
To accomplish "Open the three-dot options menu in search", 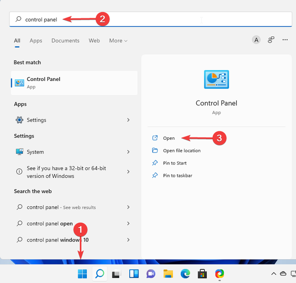I will tap(285, 40).
